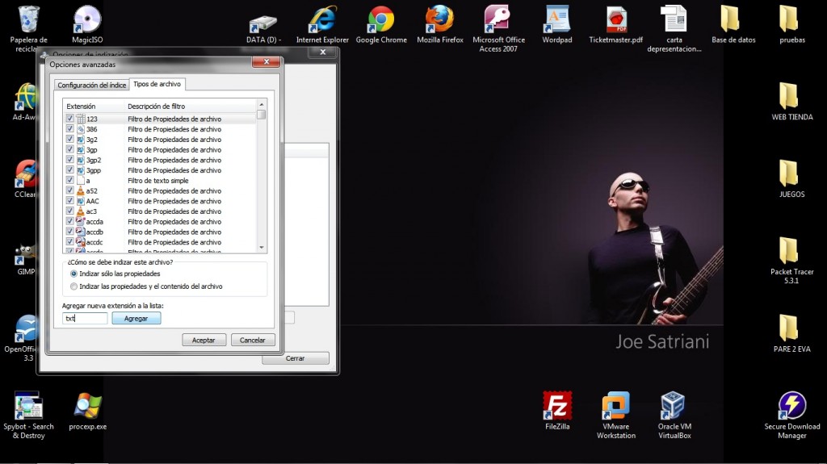Open Google Chrome desktop shortcut
Image resolution: width=827 pixels, height=464 pixels.
[x=381, y=21]
